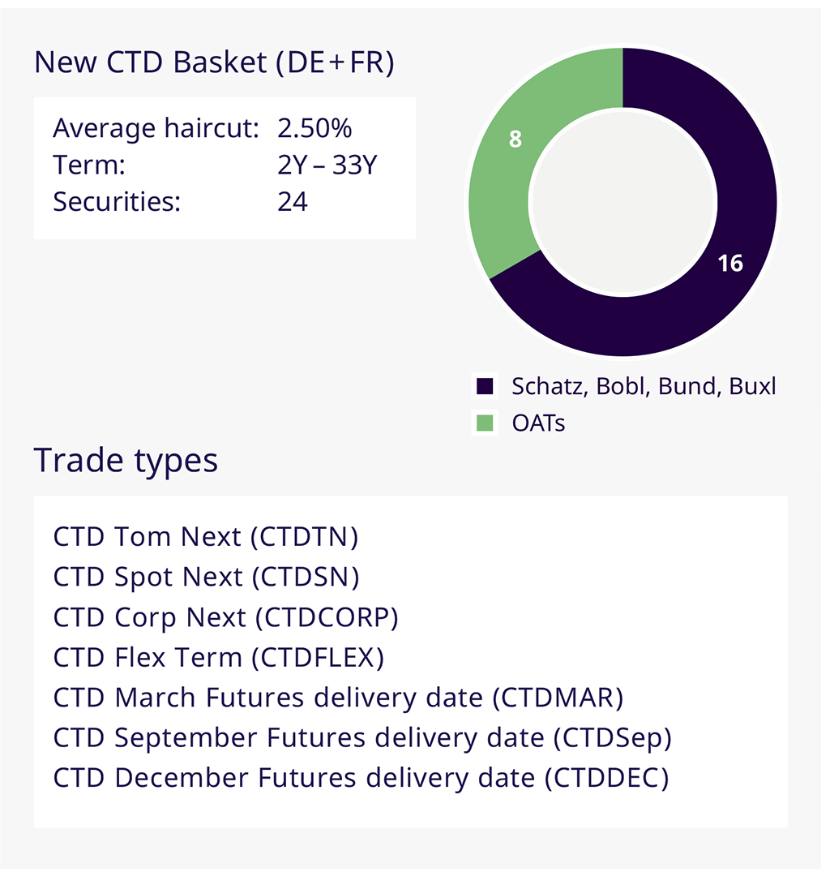This screenshot has width=830, height=872.
Task: Choose 'CTD Corp Next (CTDCORP)' entry
Action: click(226, 617)
